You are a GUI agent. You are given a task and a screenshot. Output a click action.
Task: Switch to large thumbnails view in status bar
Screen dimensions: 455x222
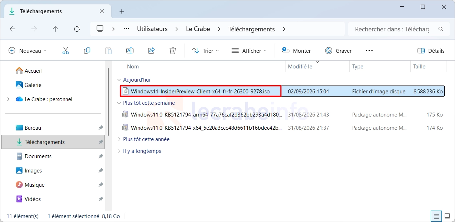click(447, 216)
